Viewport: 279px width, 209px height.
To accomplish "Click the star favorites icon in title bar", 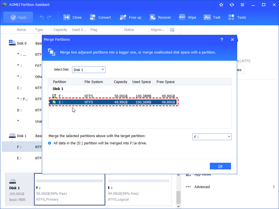I will tap(221, 5).
